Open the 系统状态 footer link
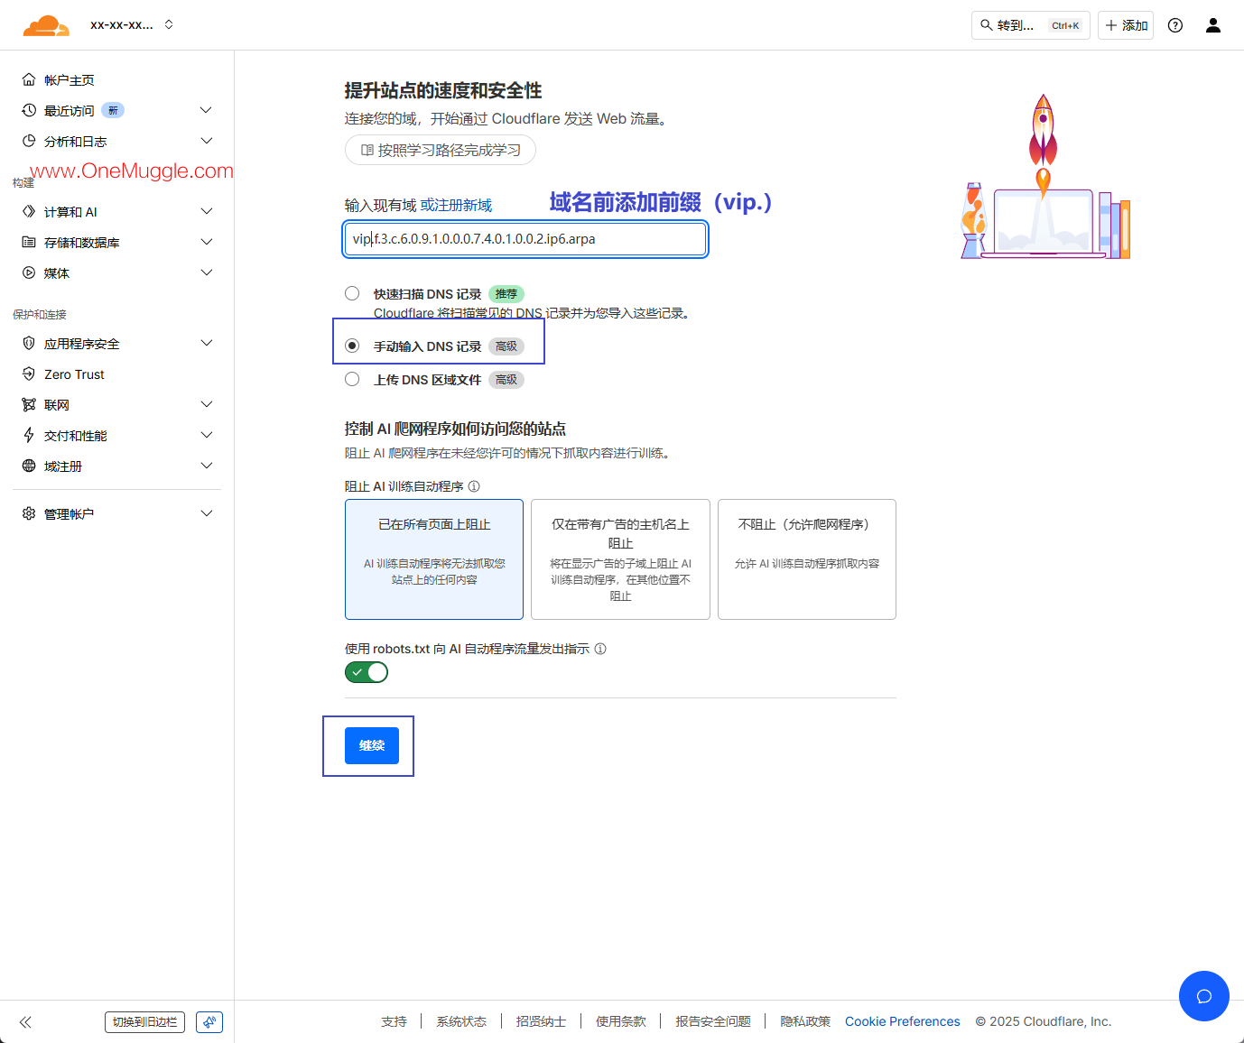1244x1043 pixels. (x=461, y=1021)
